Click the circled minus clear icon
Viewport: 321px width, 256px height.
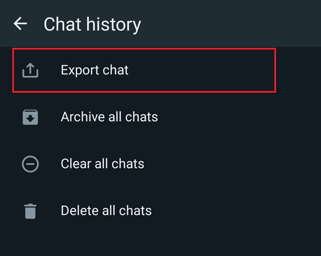(30, 164)
